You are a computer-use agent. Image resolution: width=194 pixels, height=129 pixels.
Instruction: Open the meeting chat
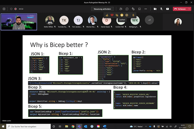pos(127,9)
